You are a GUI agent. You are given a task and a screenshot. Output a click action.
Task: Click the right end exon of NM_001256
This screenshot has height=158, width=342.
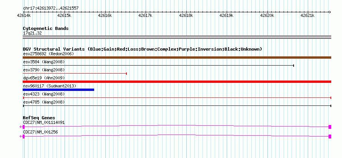tap(330, 137)
